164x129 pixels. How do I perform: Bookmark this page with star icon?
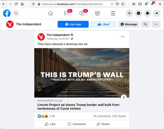[x=123, y=4]
